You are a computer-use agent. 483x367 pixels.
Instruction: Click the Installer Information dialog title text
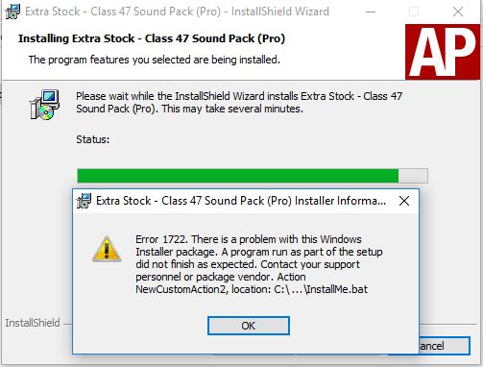pyautogui.click(x=241, y=201)
